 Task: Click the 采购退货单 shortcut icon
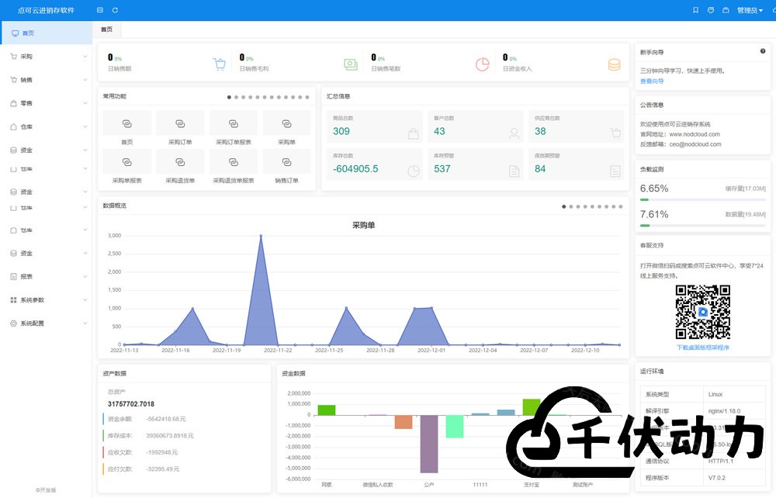coord(180,161)
